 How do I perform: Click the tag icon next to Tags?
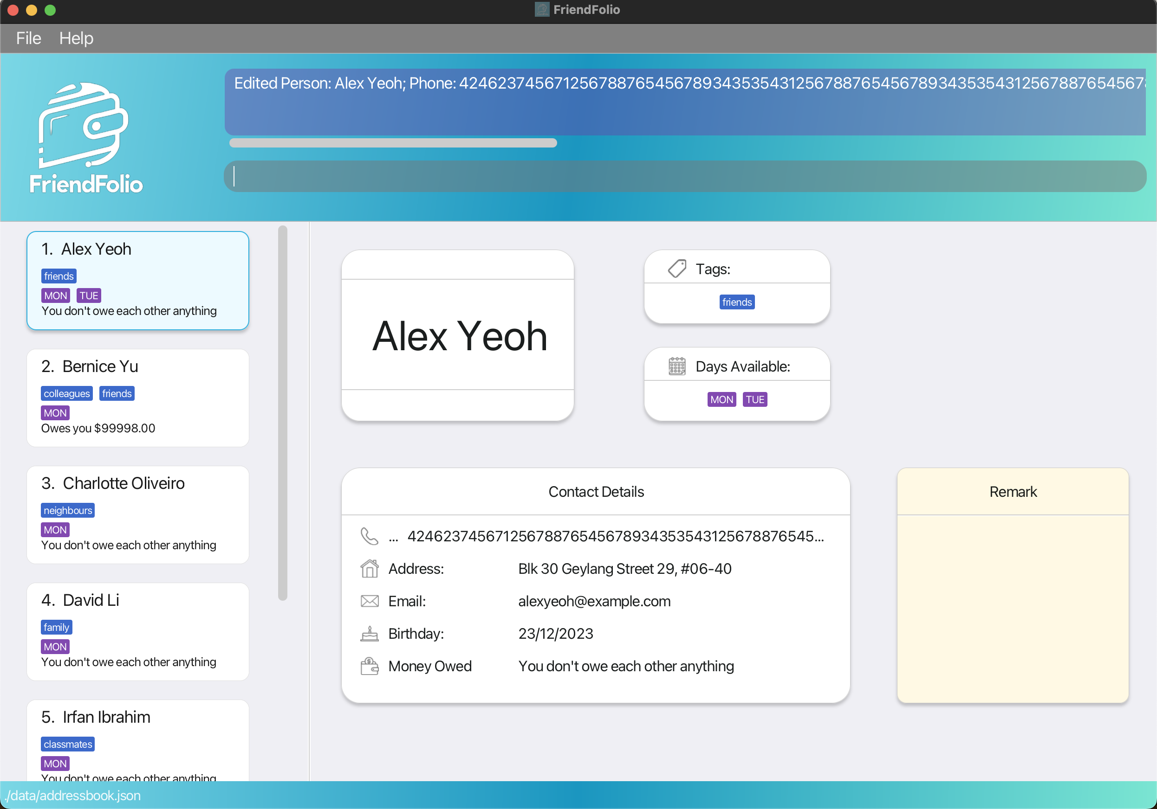(x=677, y=269)
